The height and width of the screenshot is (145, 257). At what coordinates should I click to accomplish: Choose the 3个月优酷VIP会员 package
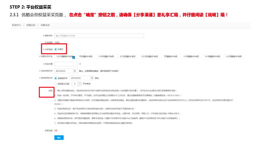click(128, 56)
